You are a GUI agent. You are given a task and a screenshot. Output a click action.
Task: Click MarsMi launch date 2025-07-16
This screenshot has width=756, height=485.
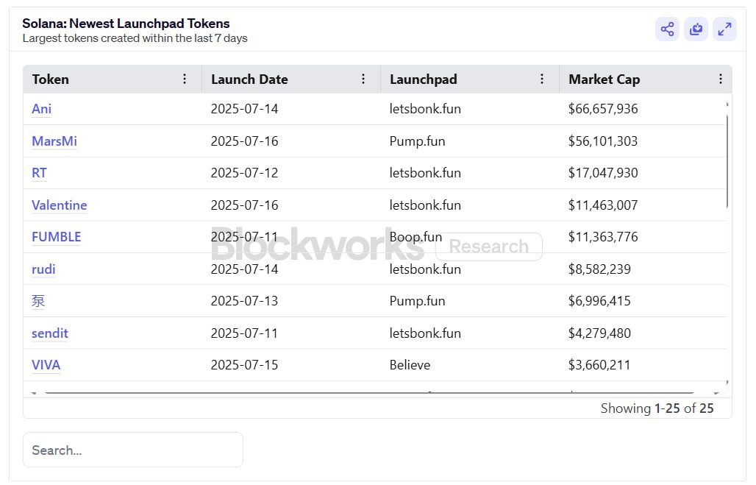[x=244, y=141]
